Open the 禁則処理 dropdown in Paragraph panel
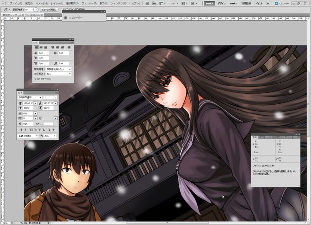The width and height of the screenshot is (311, 225). click(59, 69)
